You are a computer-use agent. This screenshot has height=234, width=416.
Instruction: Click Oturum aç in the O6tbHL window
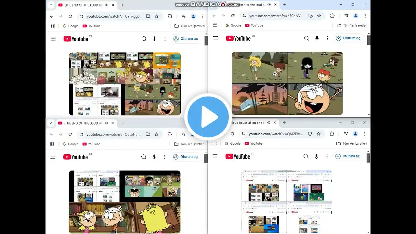click(x=185, y=157)
